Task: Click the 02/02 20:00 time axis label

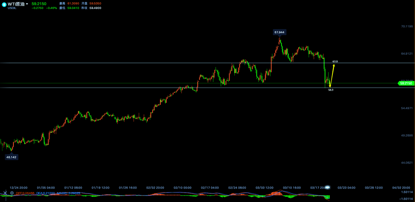Action: [155, 187]
